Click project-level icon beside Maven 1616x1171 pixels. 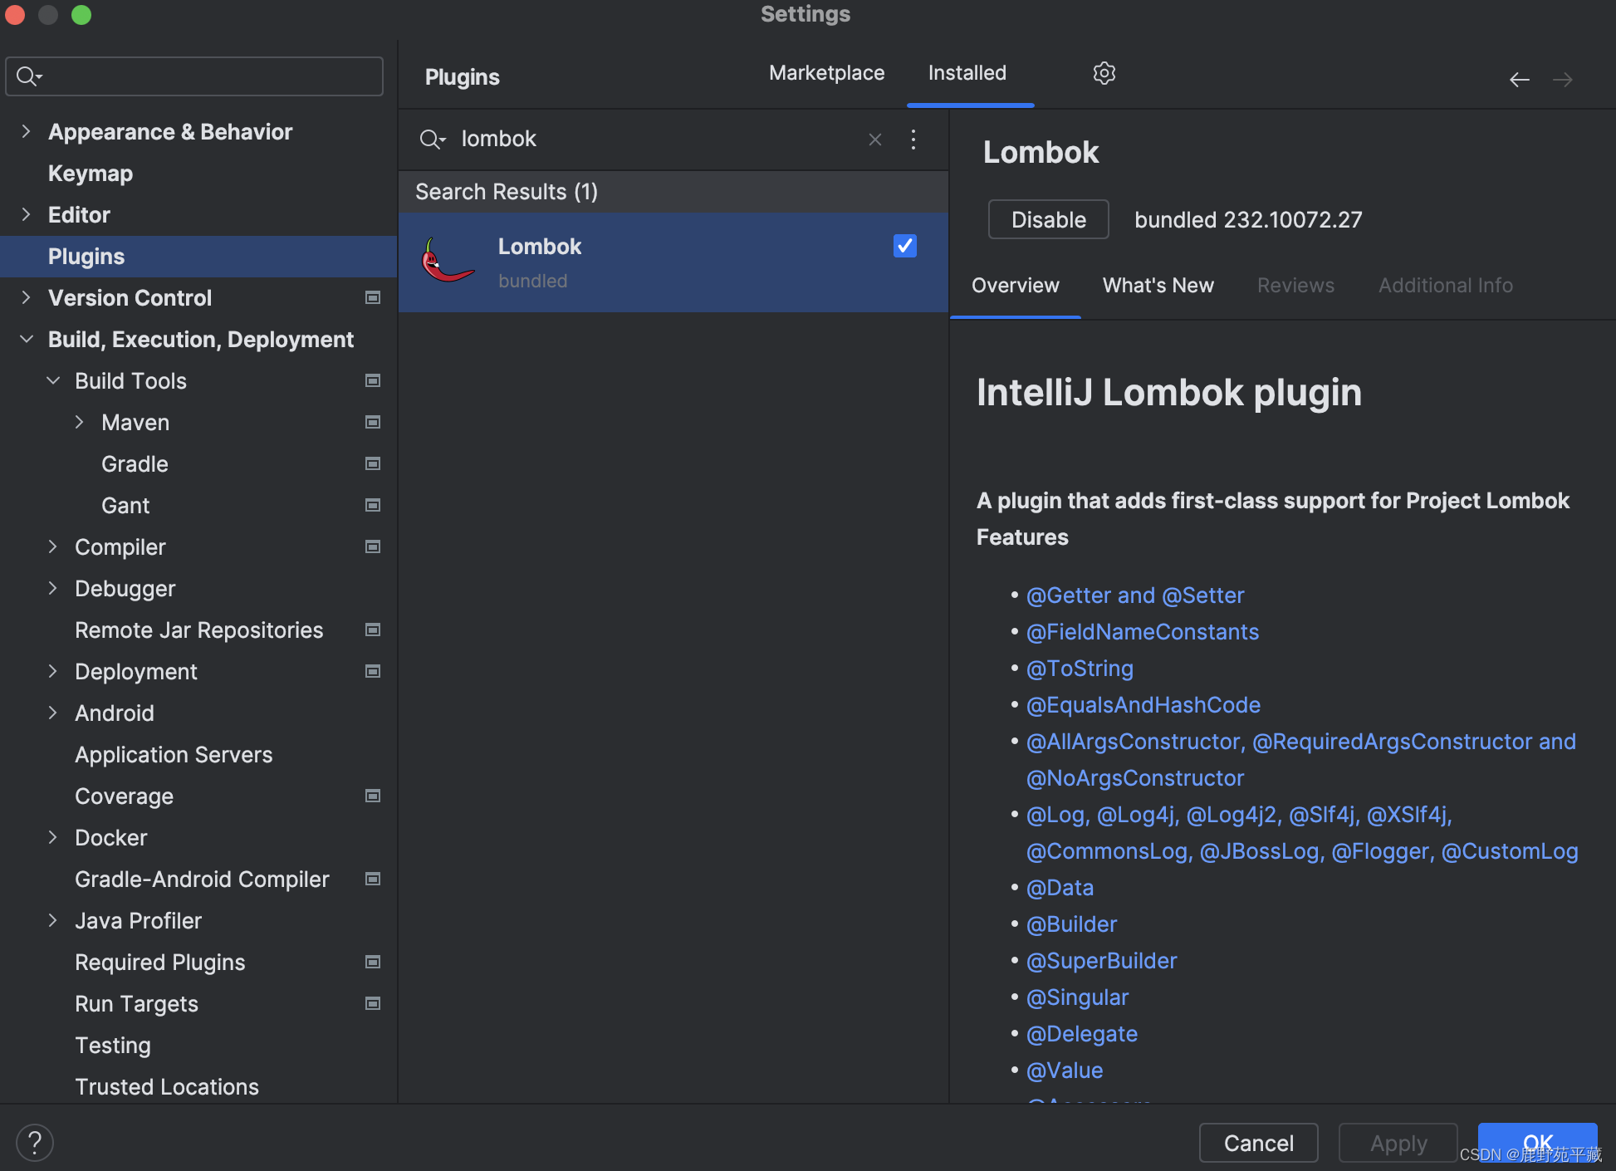click(x=373, y=422)
